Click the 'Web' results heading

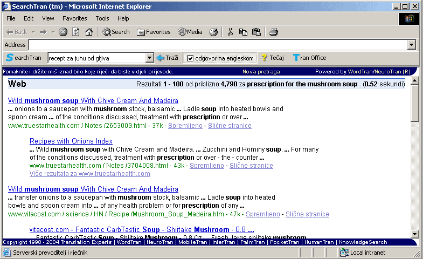[17, 84]
